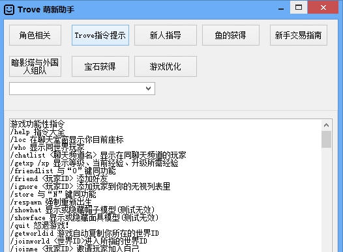Close the Trove 萌新助手 window
343x252 pixels.
click(x=323, y=7)
